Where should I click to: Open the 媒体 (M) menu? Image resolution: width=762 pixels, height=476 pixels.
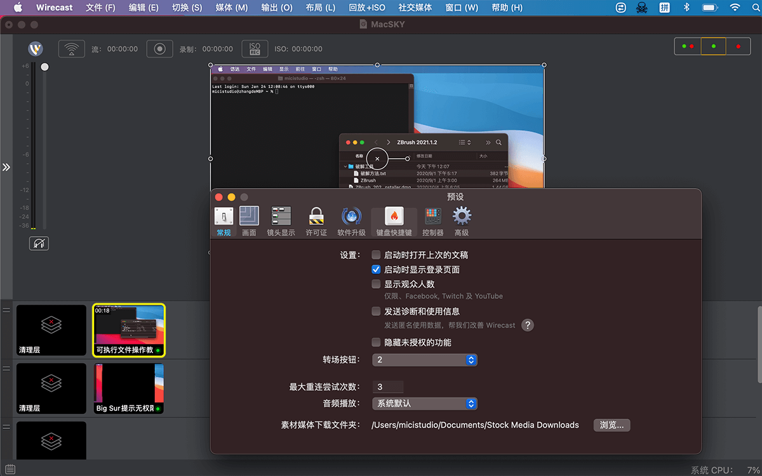tap(232, 8)
